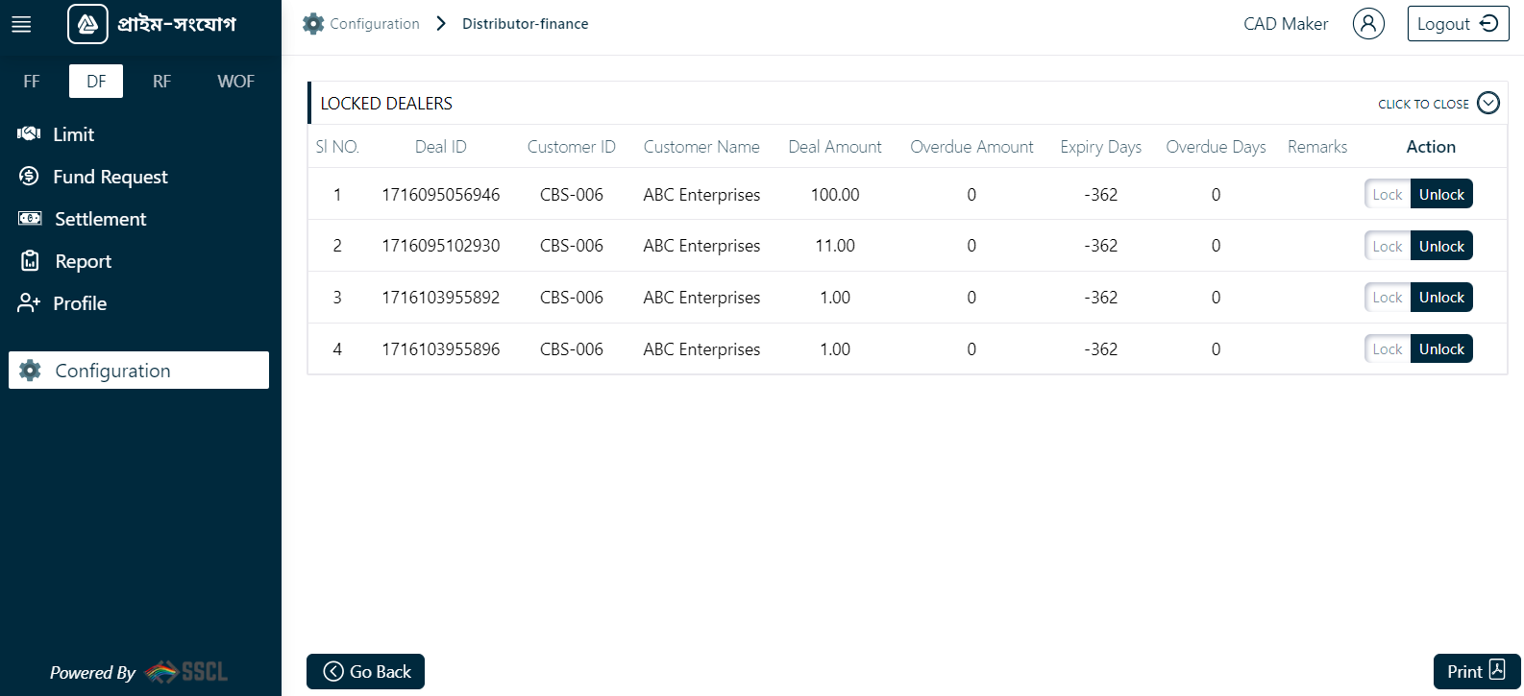Click the Customer Name column header
The height and width of the screenshot is (696, 1524).
click(701, 147)
